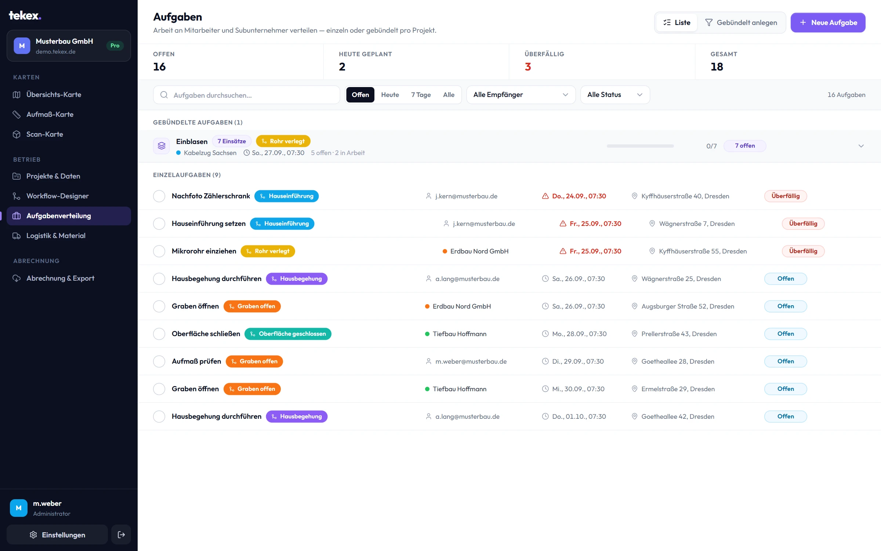881x551 pixels.
Task: Select the 7 Tage filter tab
Action: [421, 95]
